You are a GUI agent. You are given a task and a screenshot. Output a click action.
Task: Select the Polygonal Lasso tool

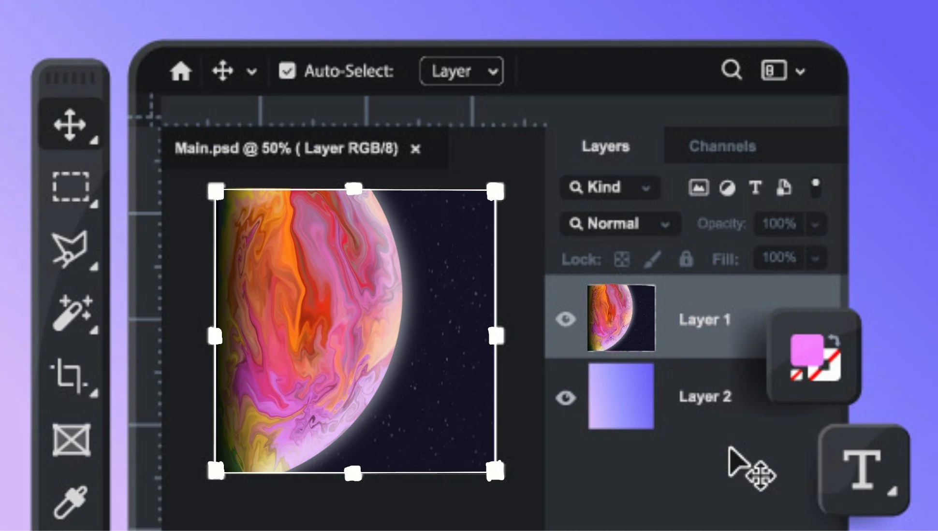click(71, 249)
